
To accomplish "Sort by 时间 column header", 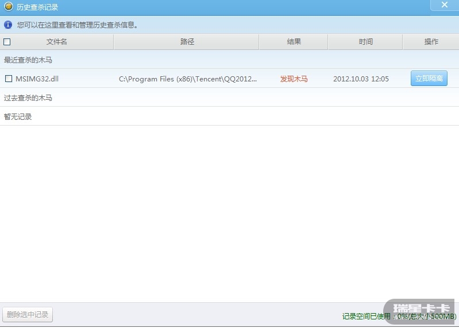I will [x=365, y=42].
